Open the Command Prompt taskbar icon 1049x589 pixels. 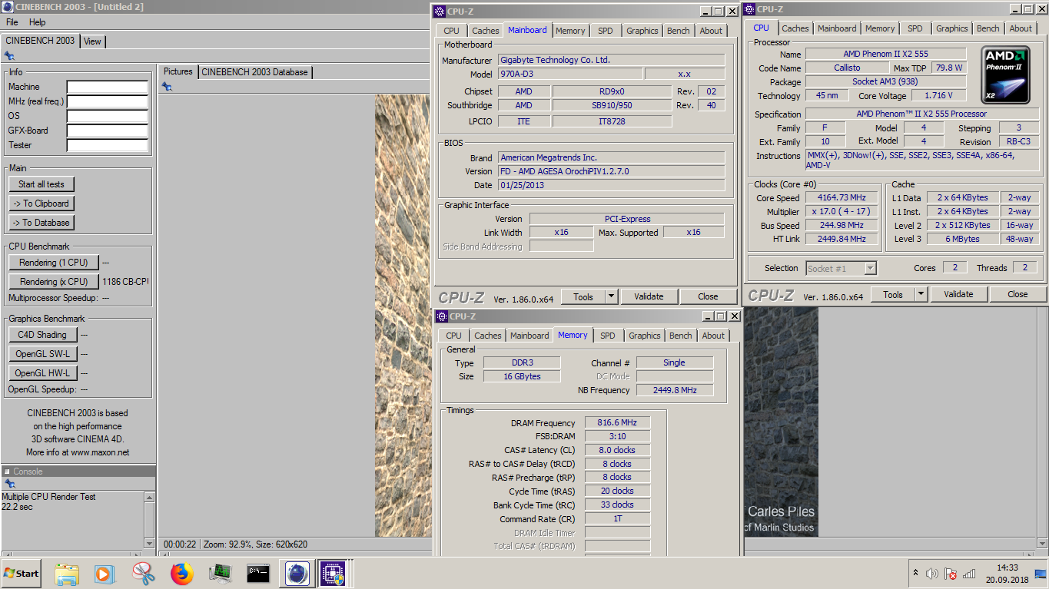click(258, 573)
